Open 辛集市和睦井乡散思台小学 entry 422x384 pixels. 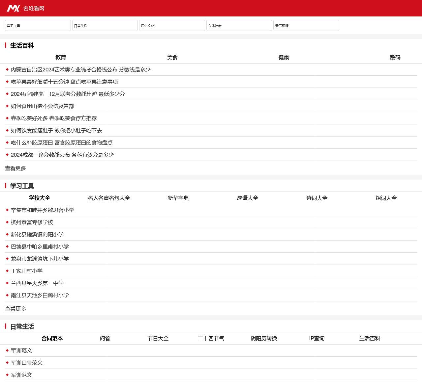[x=43, y=210]
